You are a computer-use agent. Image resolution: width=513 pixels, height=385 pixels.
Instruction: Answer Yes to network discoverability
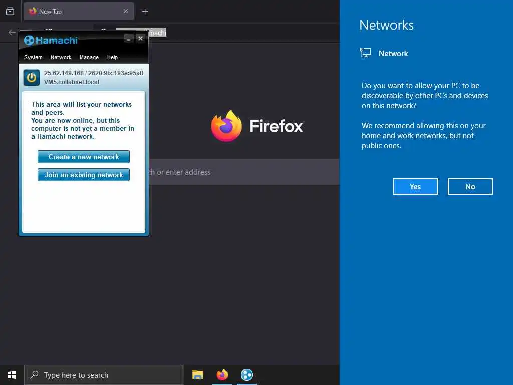coord(415,186)
